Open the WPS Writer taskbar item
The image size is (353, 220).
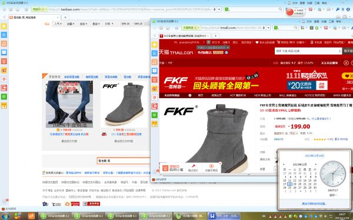224,216
